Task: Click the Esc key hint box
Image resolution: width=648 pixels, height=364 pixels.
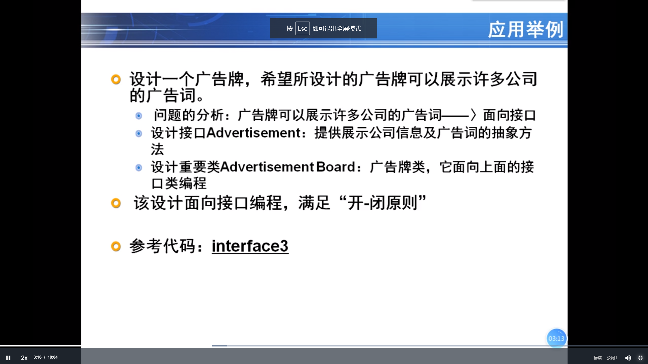Action: point(302,29)
